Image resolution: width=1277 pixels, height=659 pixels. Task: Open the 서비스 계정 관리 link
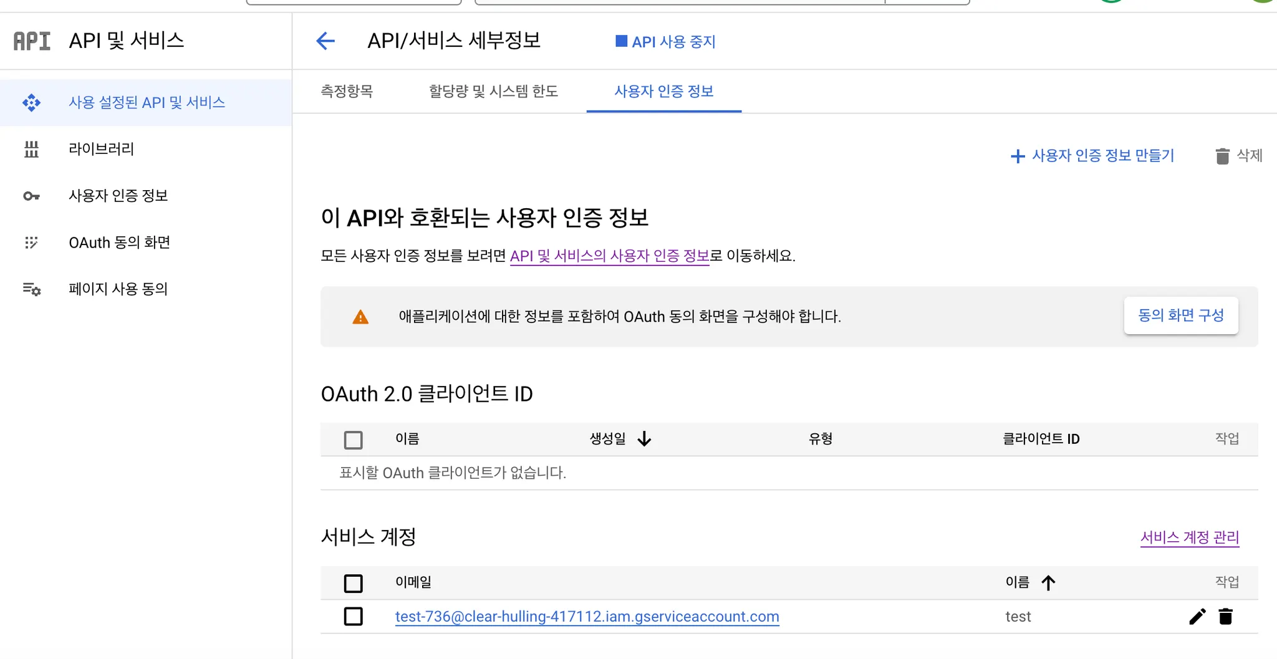(x=1190, y=537)
